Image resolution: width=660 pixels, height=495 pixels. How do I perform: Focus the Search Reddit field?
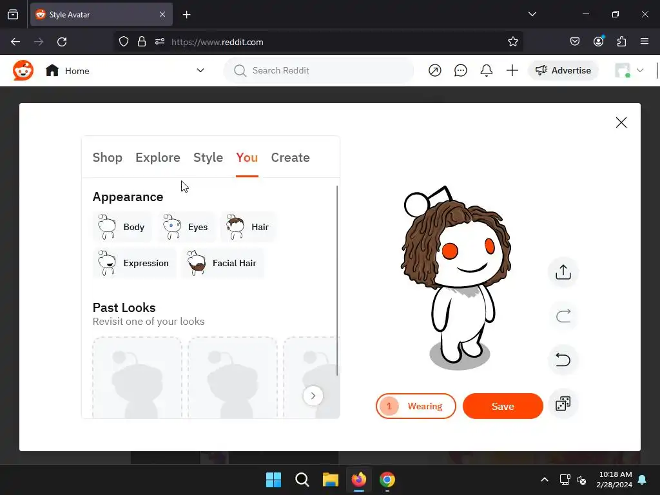tap(318, 70)
